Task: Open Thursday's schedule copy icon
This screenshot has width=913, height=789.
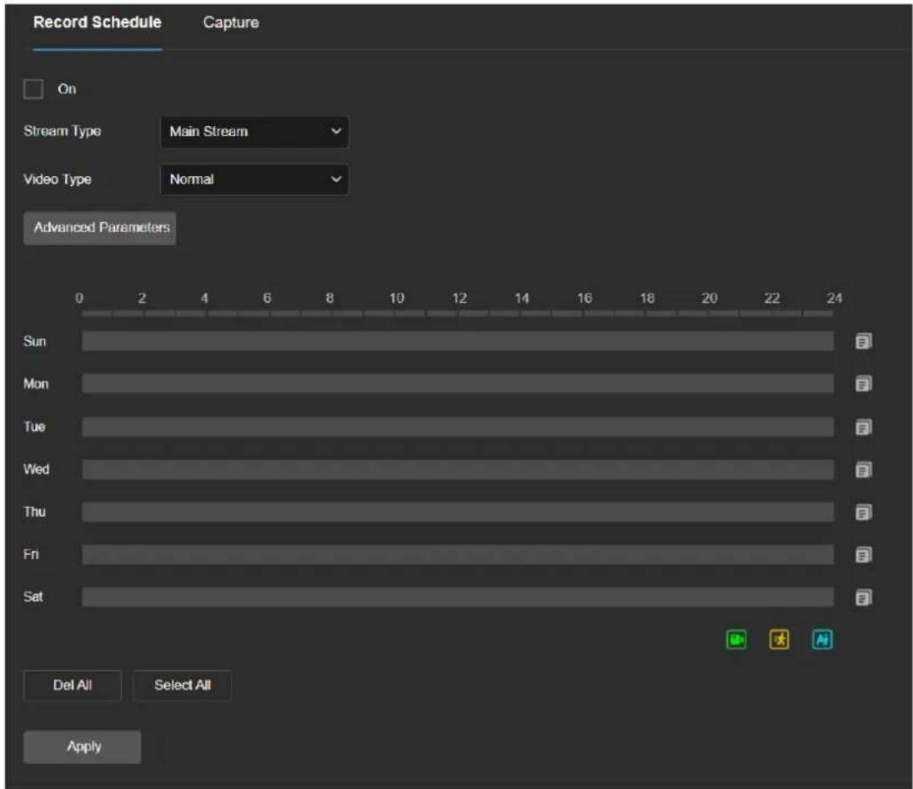Action: (864, 512)
